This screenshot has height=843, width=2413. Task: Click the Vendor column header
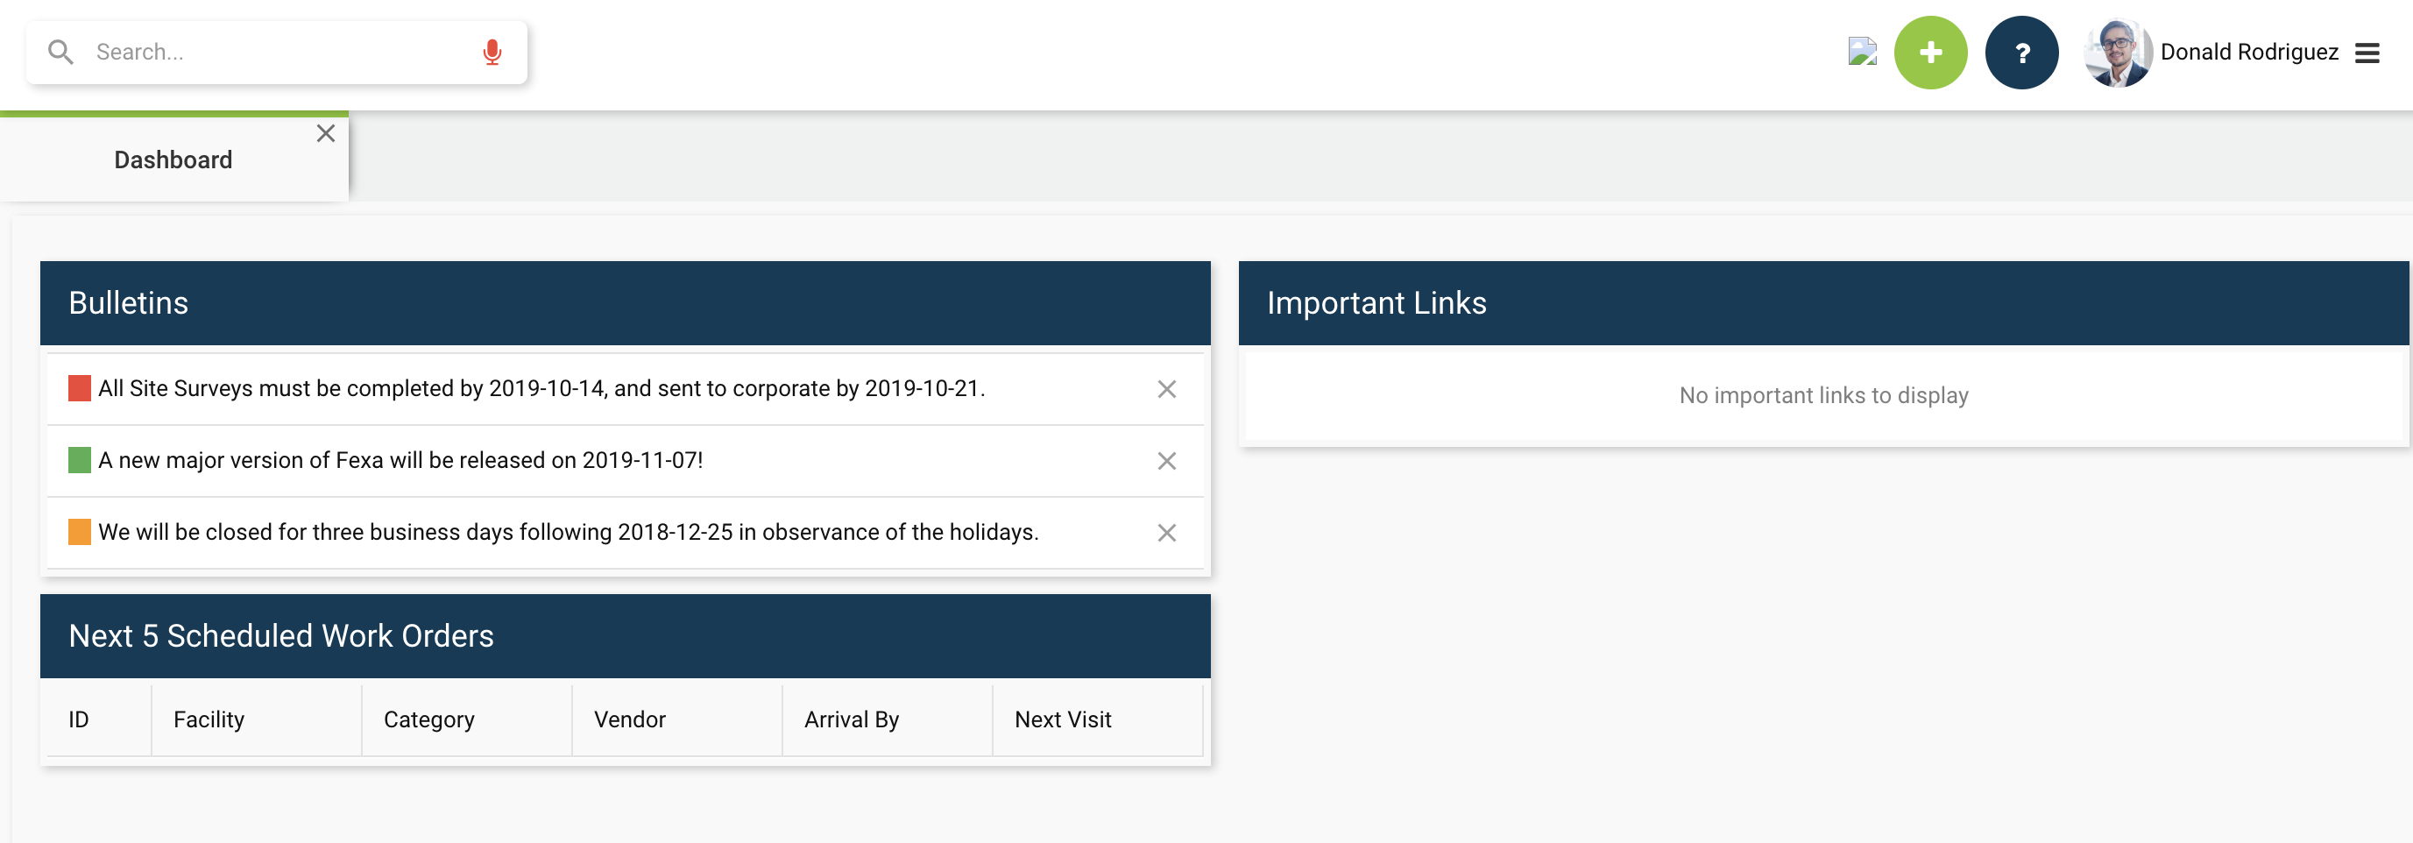(628, 719)
